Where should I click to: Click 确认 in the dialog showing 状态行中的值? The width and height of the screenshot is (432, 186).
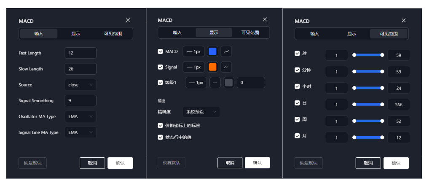click(257, 163)
